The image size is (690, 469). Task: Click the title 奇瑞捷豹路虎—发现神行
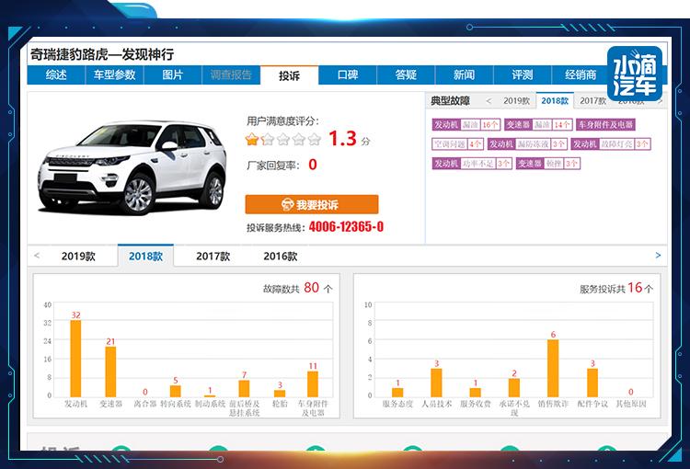102,54
